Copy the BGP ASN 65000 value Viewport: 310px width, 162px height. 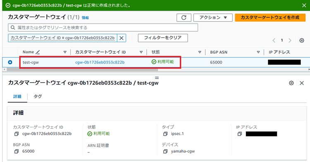[17, 152]
